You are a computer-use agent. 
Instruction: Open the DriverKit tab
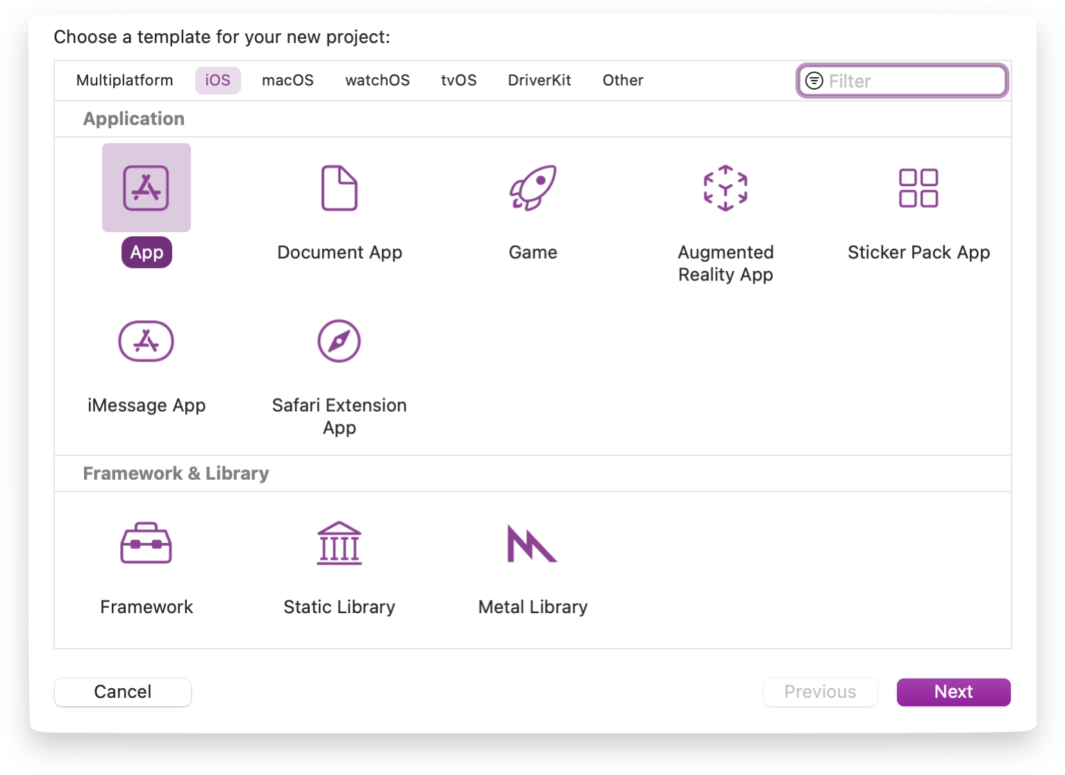pos(539,81)
